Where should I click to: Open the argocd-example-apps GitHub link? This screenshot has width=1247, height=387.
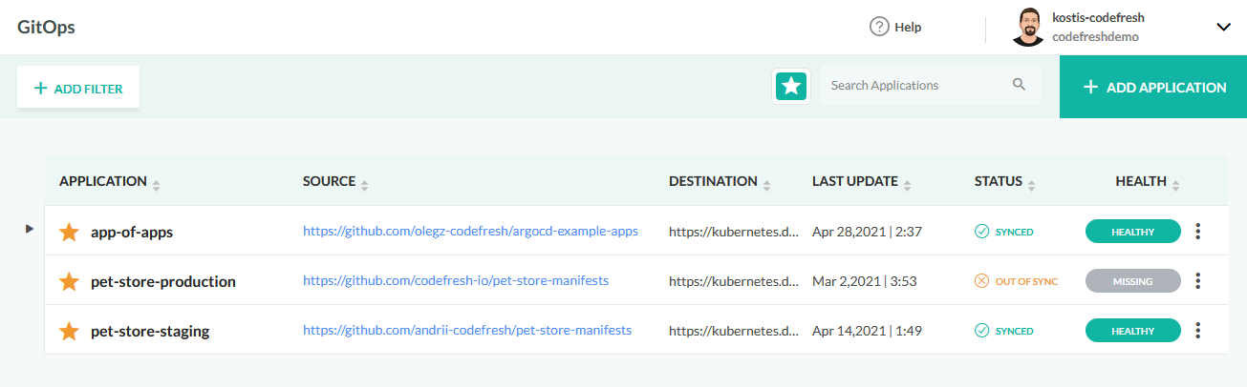coord(470,231)
